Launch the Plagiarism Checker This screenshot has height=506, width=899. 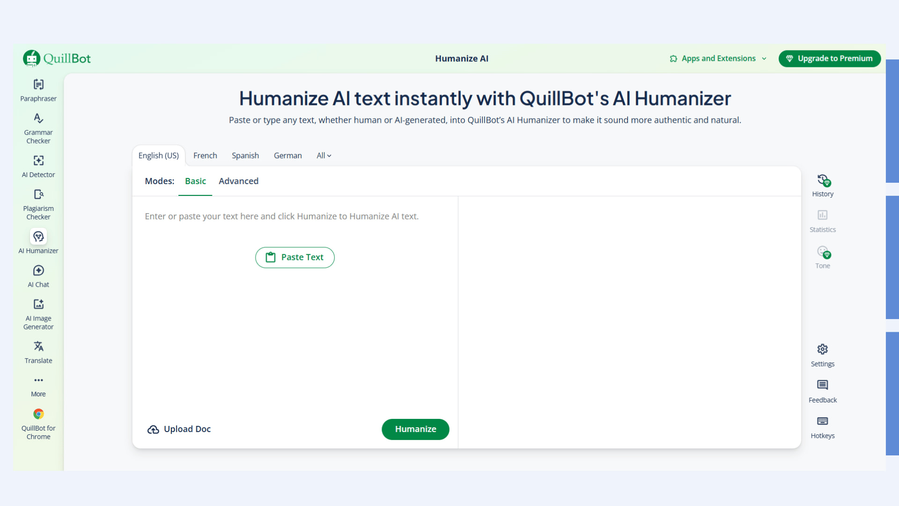[x=38, y=204]
